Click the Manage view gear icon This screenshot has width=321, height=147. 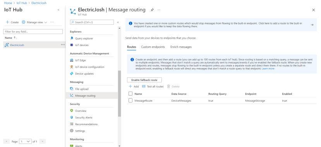point(24,22)
